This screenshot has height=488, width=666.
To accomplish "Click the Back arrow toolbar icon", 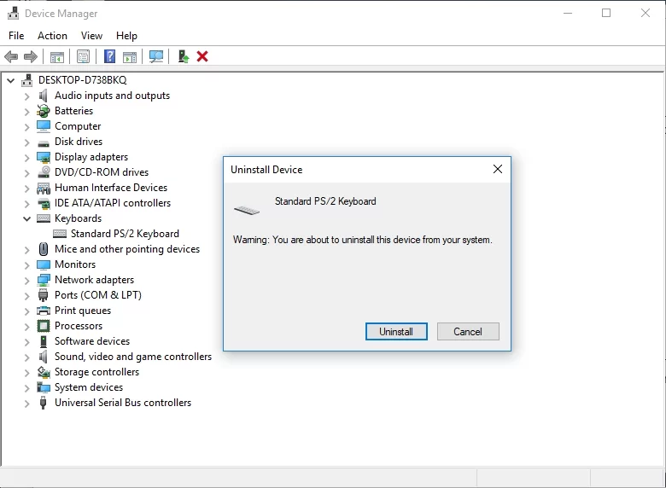I will click(x=11, y=56).
